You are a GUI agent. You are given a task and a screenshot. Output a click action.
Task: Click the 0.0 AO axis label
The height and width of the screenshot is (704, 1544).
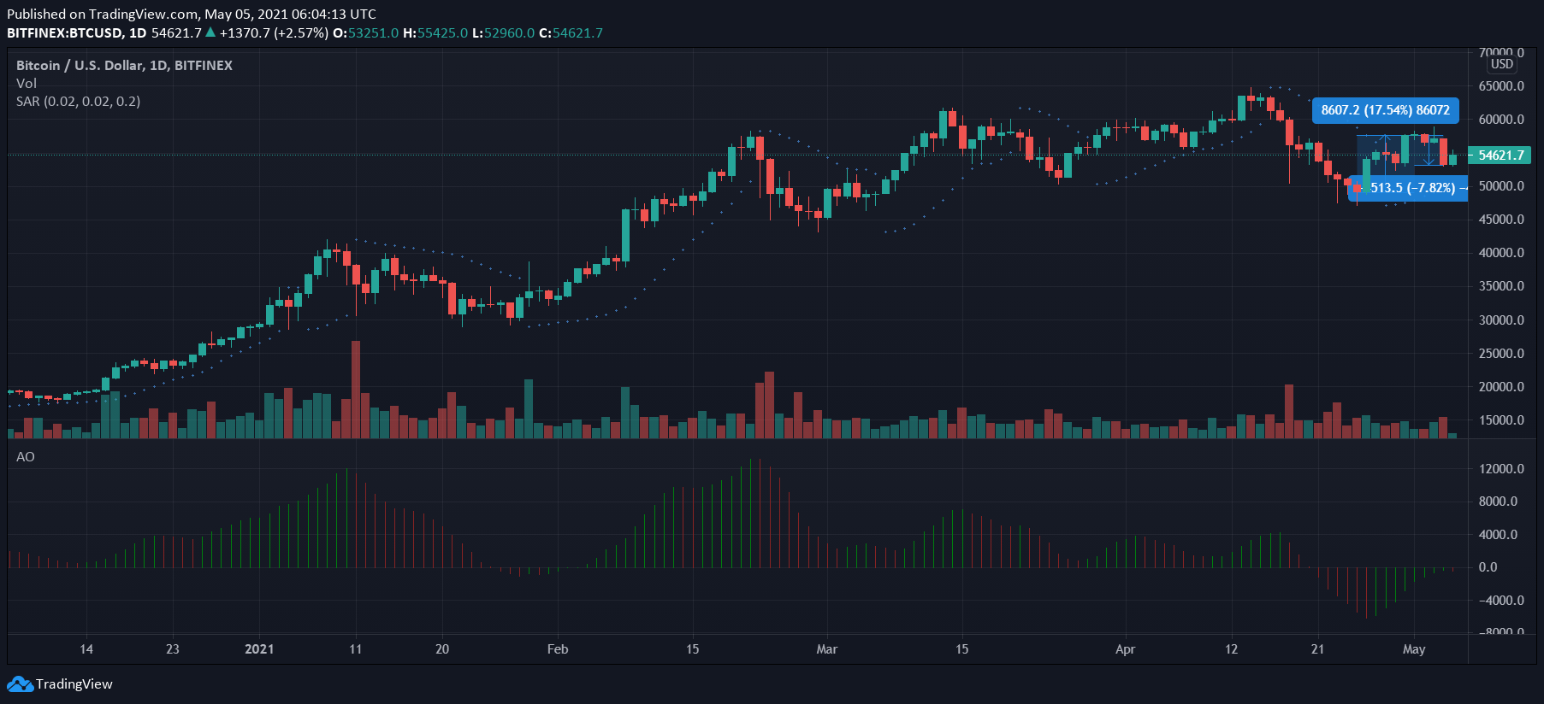point(1488,567)
